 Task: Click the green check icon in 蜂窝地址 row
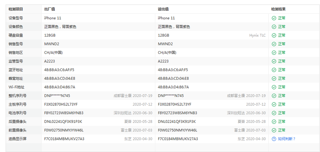coord(274,78)
